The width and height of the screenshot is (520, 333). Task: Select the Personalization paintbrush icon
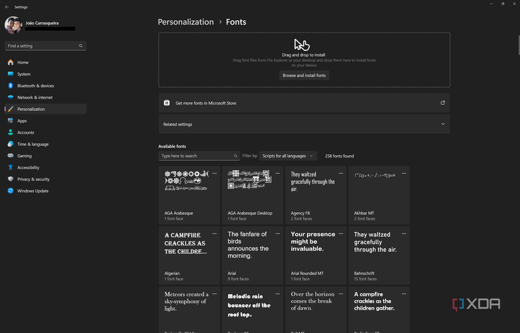(11, 108)
